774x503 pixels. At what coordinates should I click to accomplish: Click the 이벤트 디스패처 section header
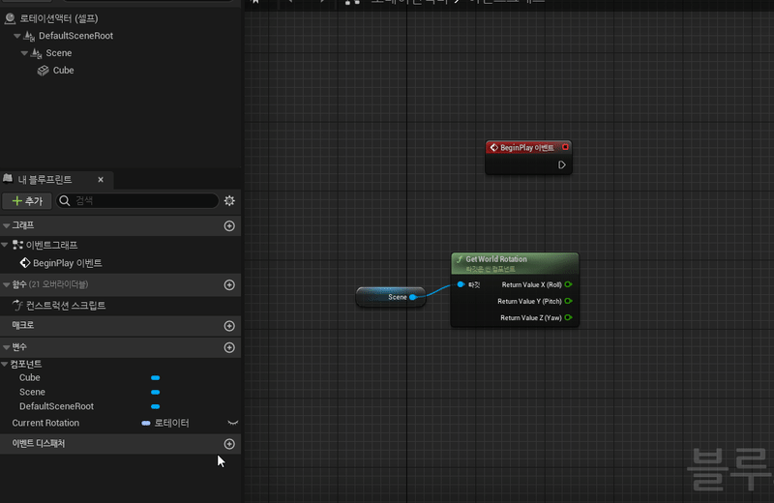(x=120, y=444)
